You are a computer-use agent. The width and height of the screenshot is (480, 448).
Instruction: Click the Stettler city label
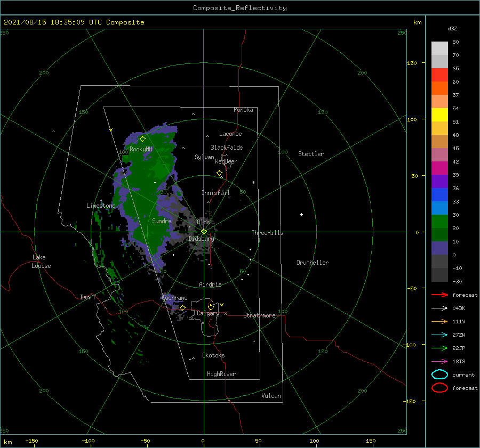[311, 154]
